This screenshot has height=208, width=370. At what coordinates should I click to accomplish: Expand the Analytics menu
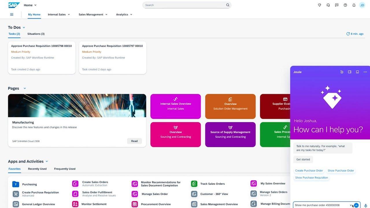(124, 14)
